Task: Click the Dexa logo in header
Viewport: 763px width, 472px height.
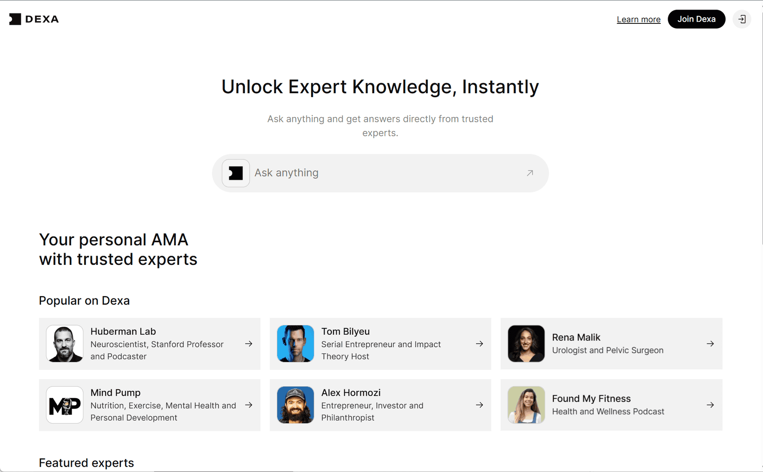Action: click(34, 19)
